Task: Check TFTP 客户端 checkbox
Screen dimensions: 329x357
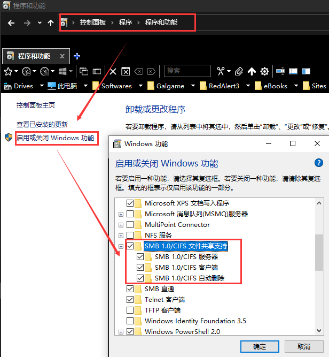Action: [130, 310]
